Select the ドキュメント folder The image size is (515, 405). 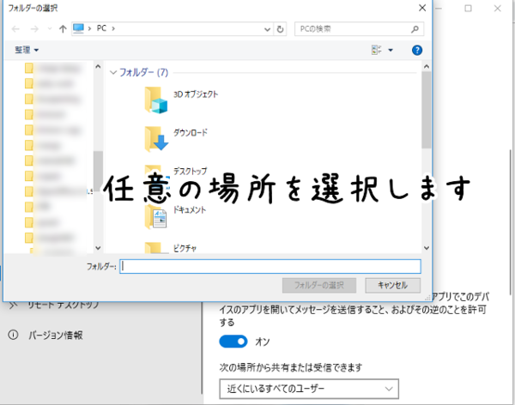click(x=175, y=216)
